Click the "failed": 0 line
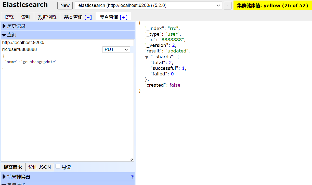 coord(162,74)
